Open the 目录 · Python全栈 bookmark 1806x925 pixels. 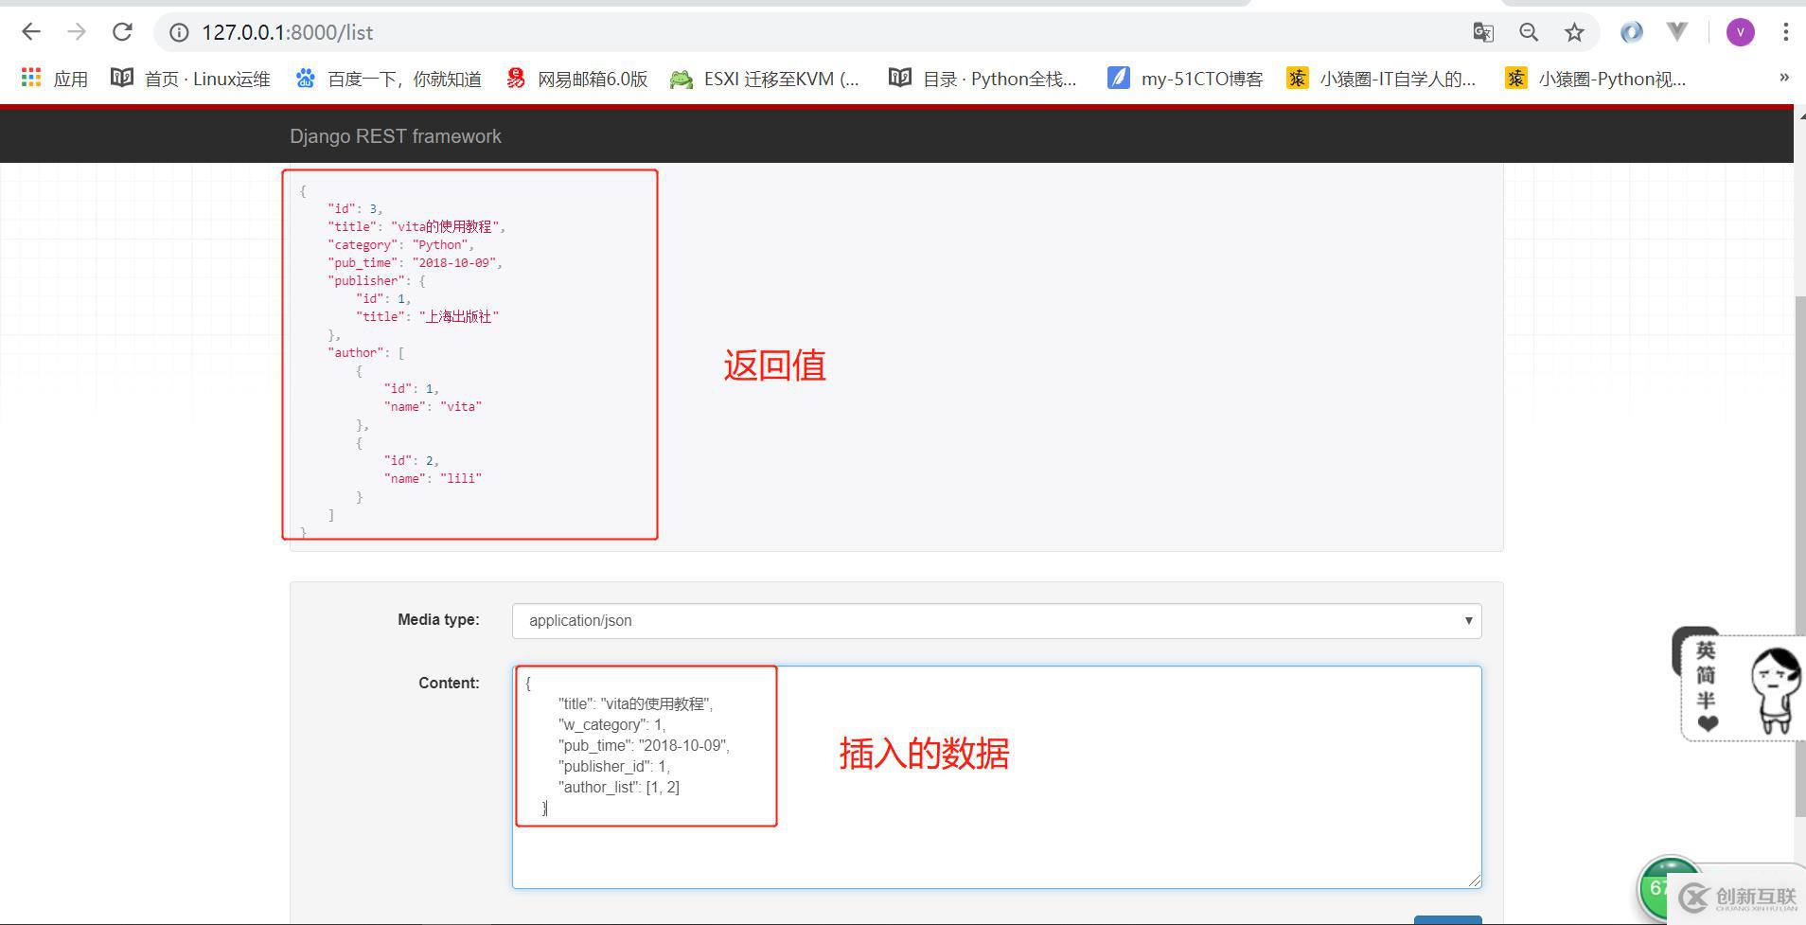983,79
